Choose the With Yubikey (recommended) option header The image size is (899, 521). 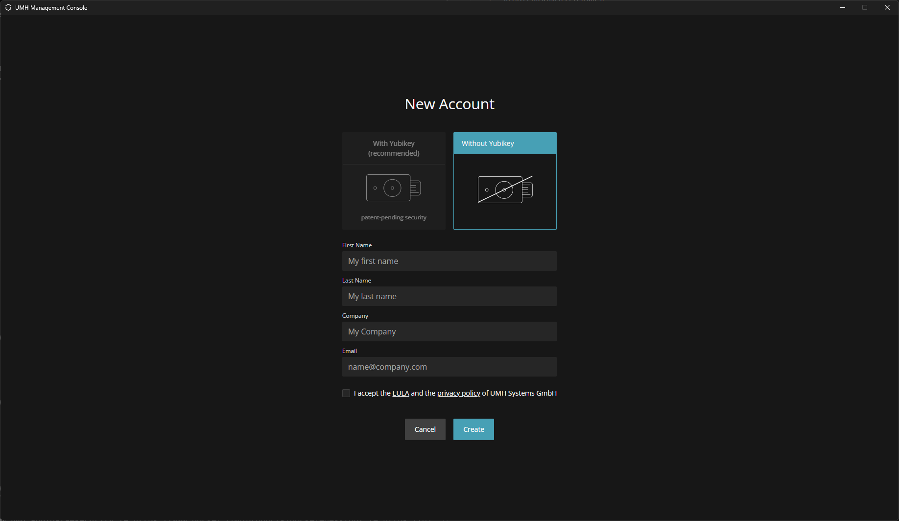[394, 148]
